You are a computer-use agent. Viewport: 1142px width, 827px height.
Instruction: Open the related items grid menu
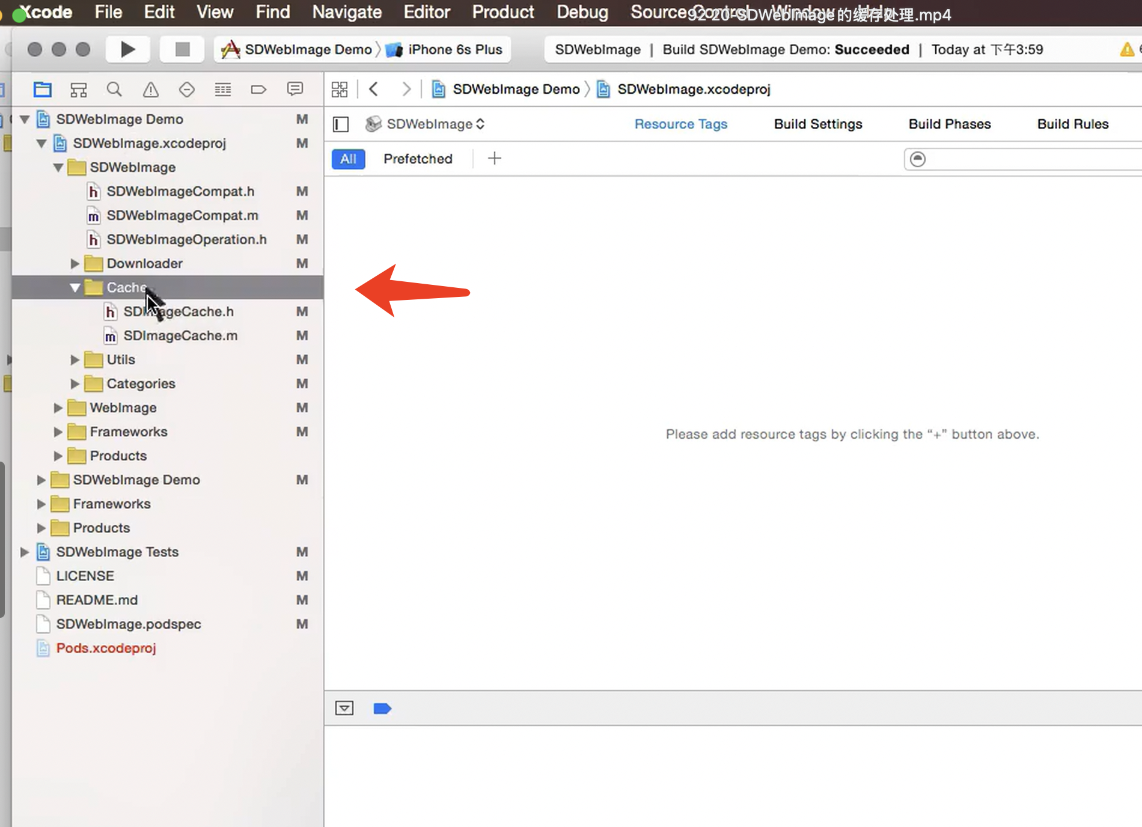pyautogui.click(x=340, y=90)
